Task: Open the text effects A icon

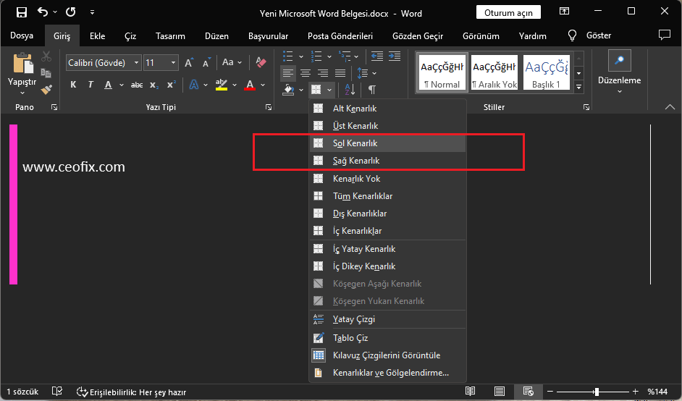Action: click(x=194, y=85)
